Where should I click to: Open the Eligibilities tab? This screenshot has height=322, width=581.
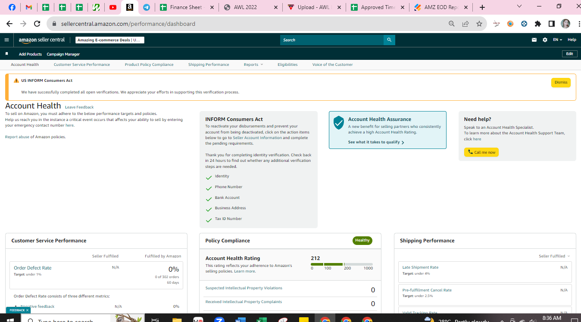coord(287,65)
